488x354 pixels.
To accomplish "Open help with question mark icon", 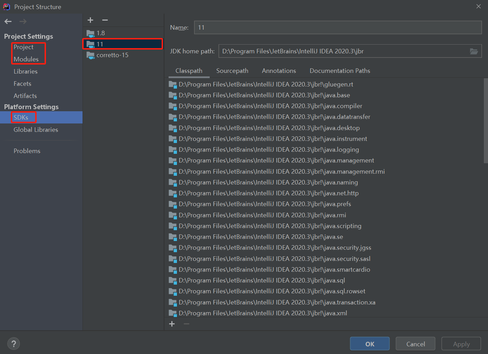I will pos(14,344).
